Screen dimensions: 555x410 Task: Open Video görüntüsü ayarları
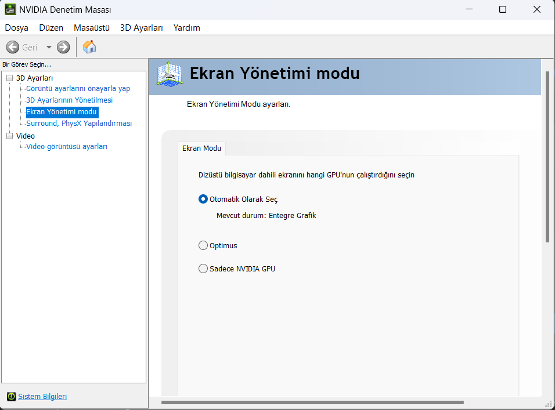tap(67, 146)
